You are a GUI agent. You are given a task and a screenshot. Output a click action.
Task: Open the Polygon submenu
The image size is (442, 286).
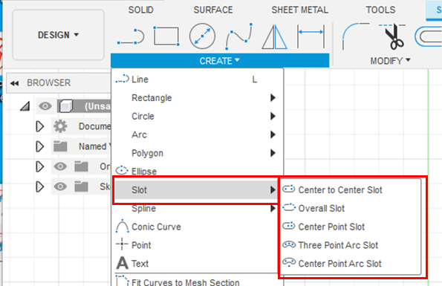tap(198, 153)
